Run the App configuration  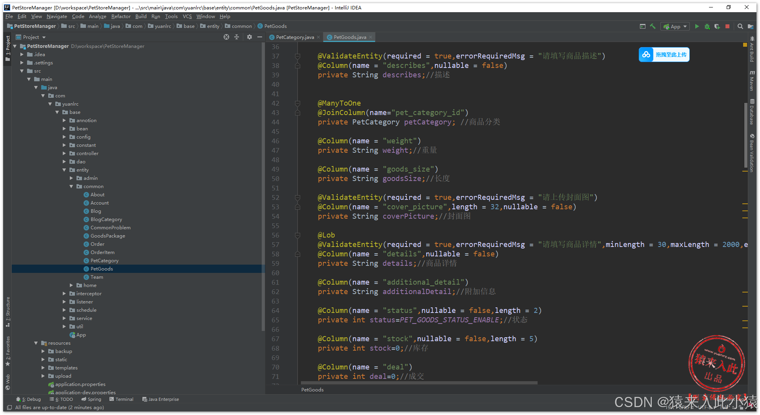pos(697,26)
